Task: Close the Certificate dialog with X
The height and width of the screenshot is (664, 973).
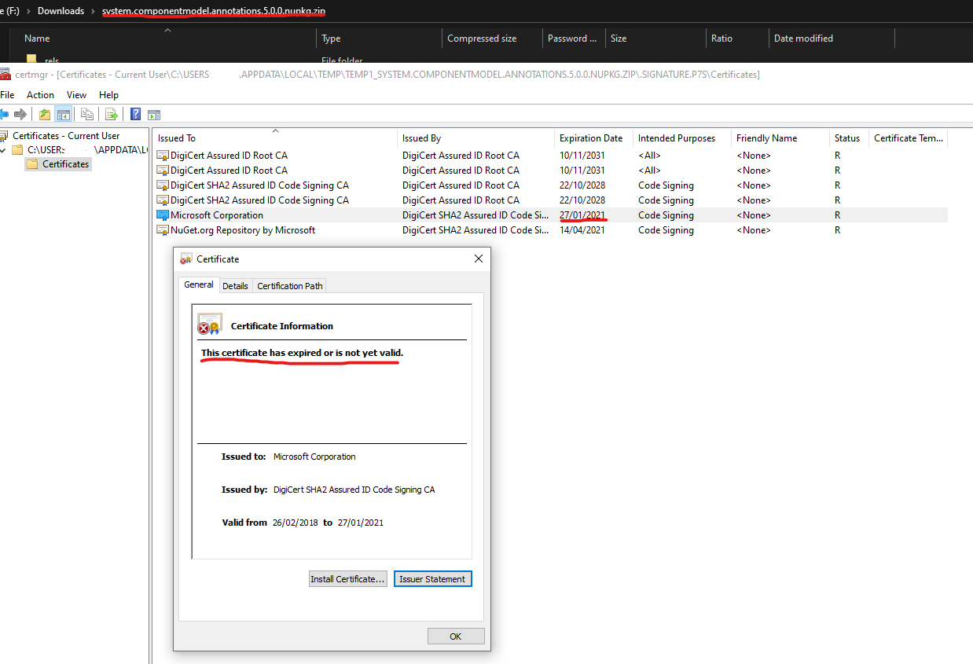Action: pos(479,259)
